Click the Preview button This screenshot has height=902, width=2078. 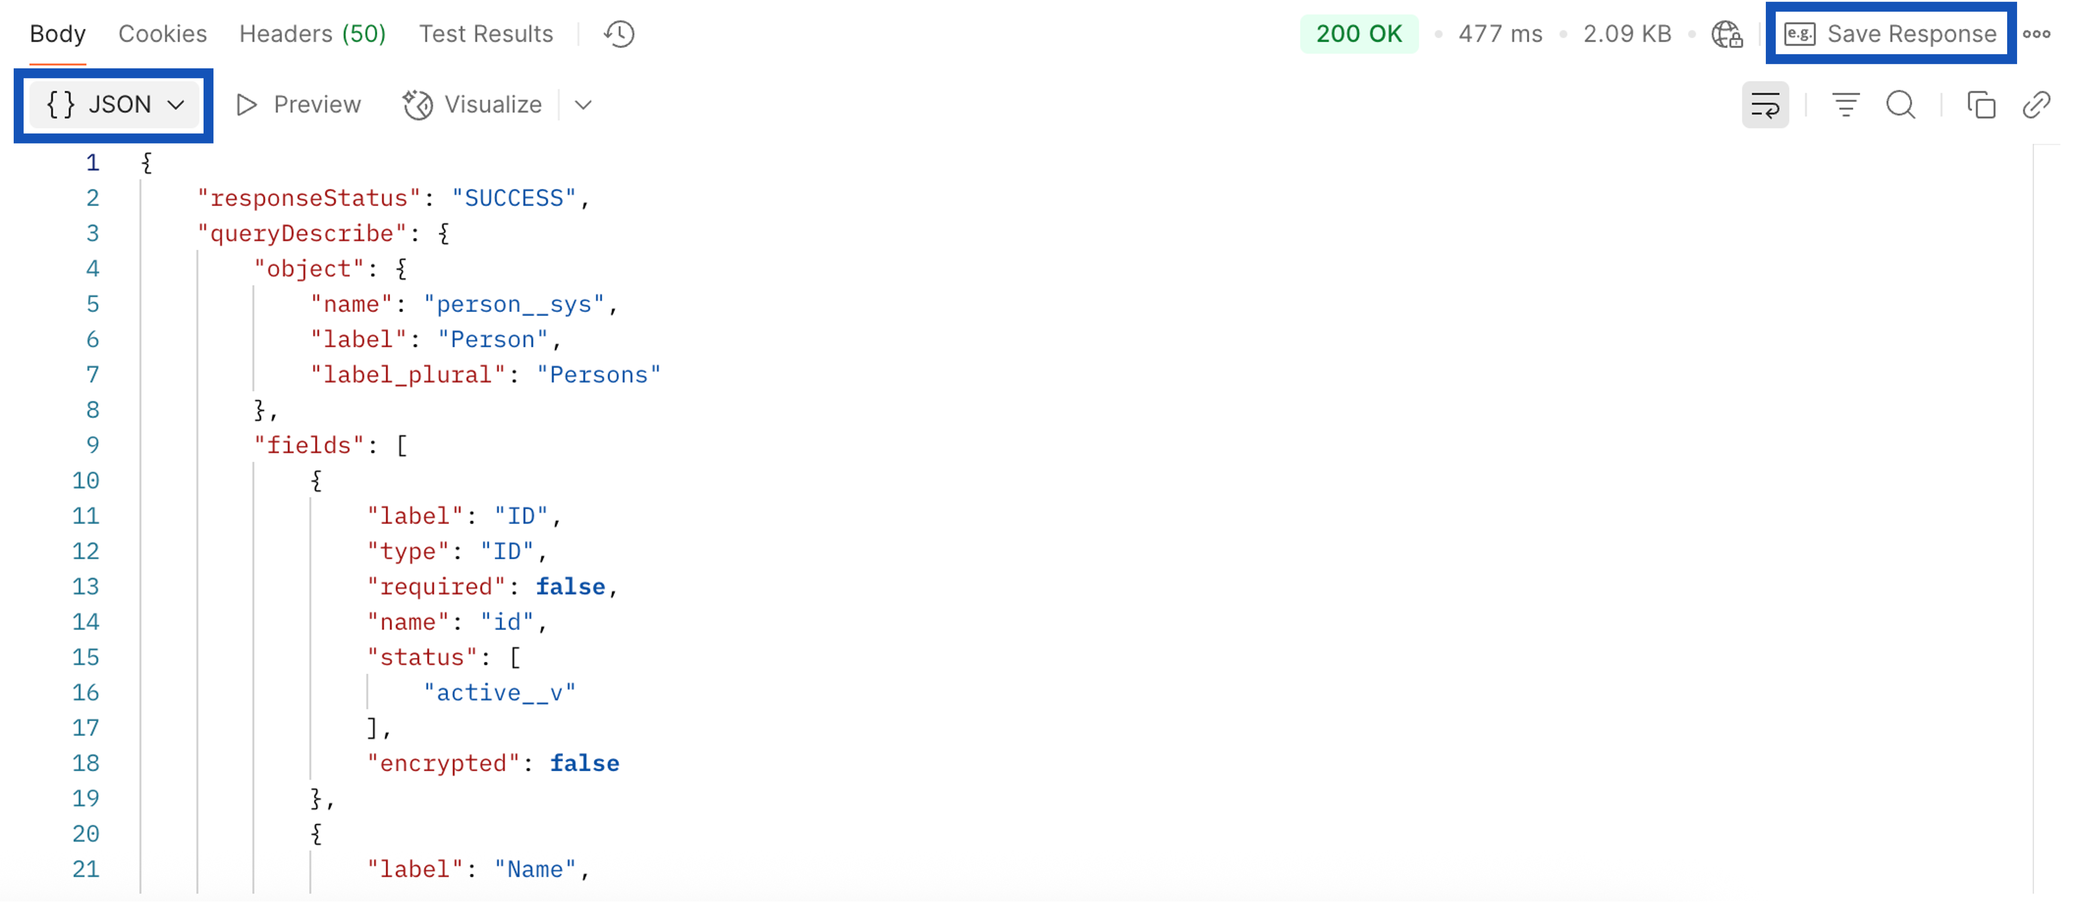[x=298, y=105]
